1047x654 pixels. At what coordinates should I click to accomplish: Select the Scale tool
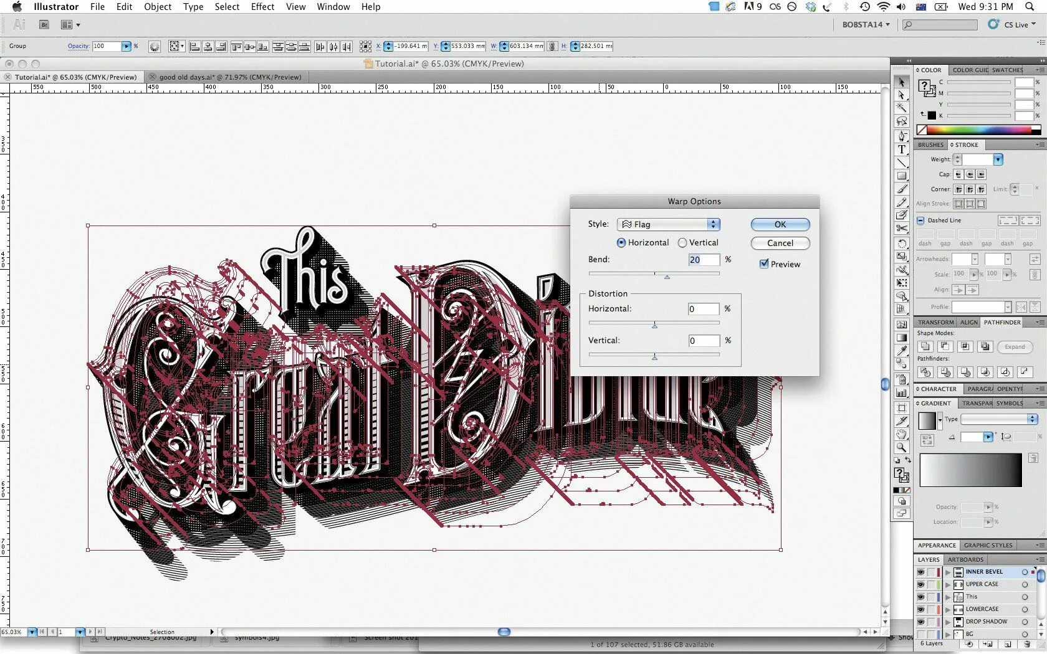click(901, 257)
